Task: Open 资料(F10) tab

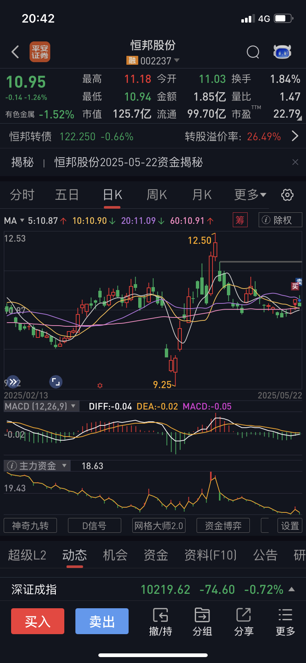Action: [x=210, y=555]
